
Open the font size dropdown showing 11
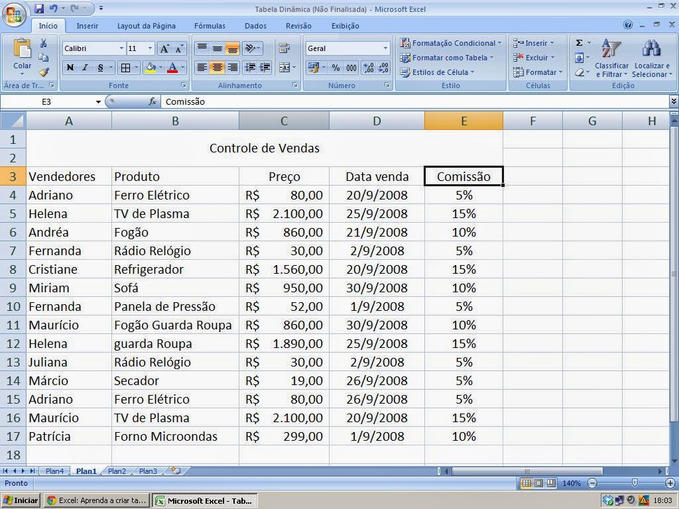click(x=150, y=48)
